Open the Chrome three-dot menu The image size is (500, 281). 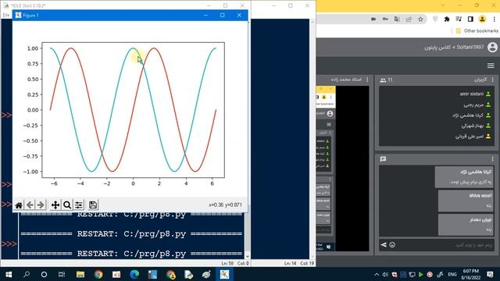pyautogui.click(x=494, y=19)
